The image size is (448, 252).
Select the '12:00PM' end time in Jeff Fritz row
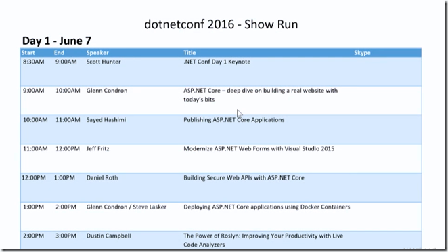pos(68,149)
